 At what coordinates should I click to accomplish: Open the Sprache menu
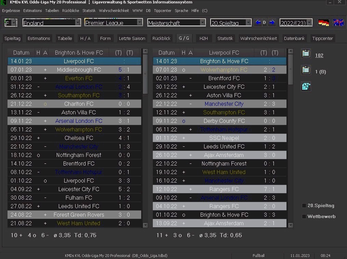[x=182, y=11]
